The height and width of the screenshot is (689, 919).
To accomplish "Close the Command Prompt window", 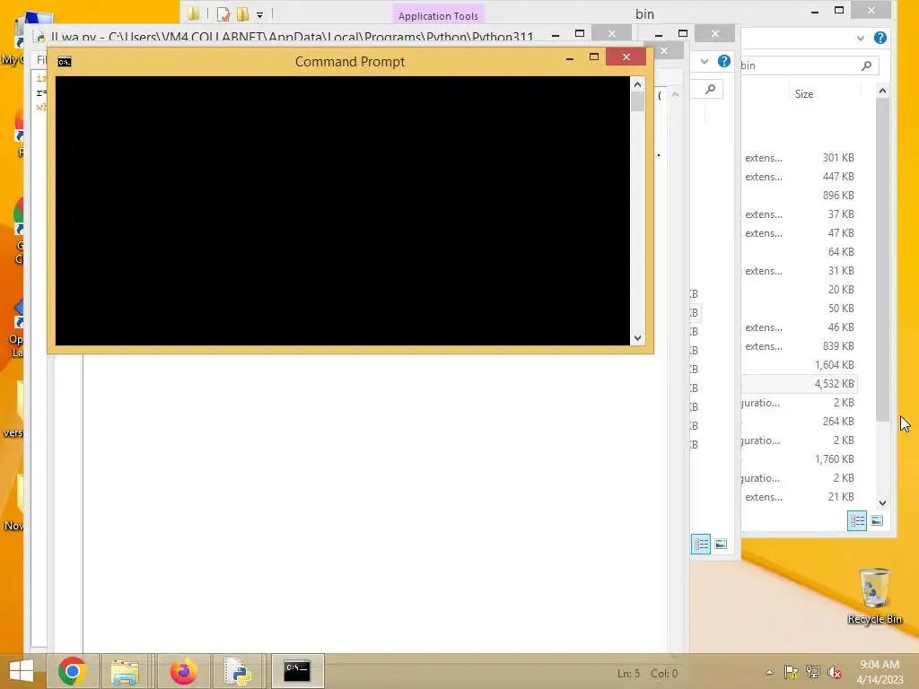I will 626,57.
